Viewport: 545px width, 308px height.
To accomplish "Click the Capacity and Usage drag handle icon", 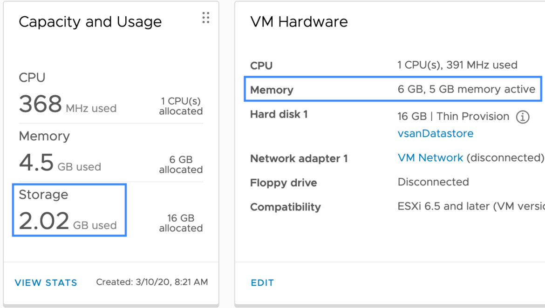I will pos(206,17).
